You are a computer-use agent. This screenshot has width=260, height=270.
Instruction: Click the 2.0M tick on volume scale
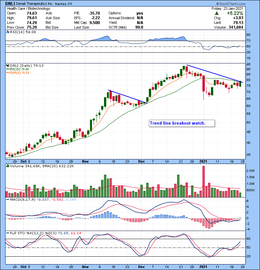click(250, 171)
